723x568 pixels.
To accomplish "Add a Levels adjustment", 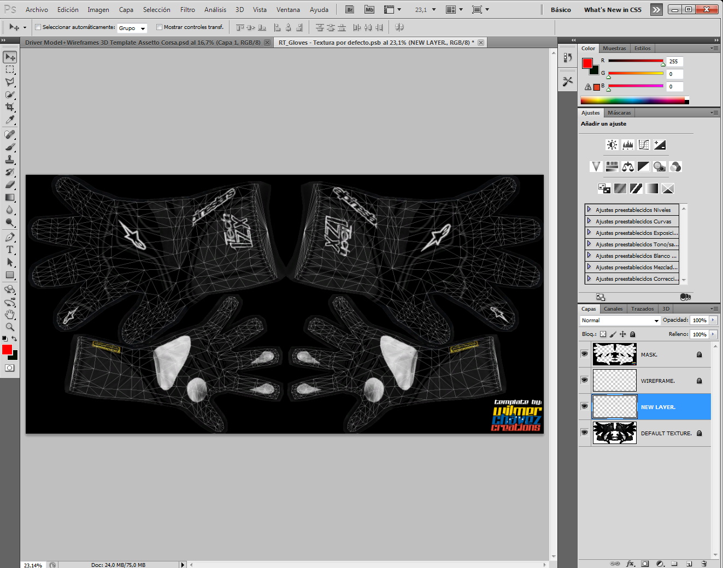I will point(628,145).
